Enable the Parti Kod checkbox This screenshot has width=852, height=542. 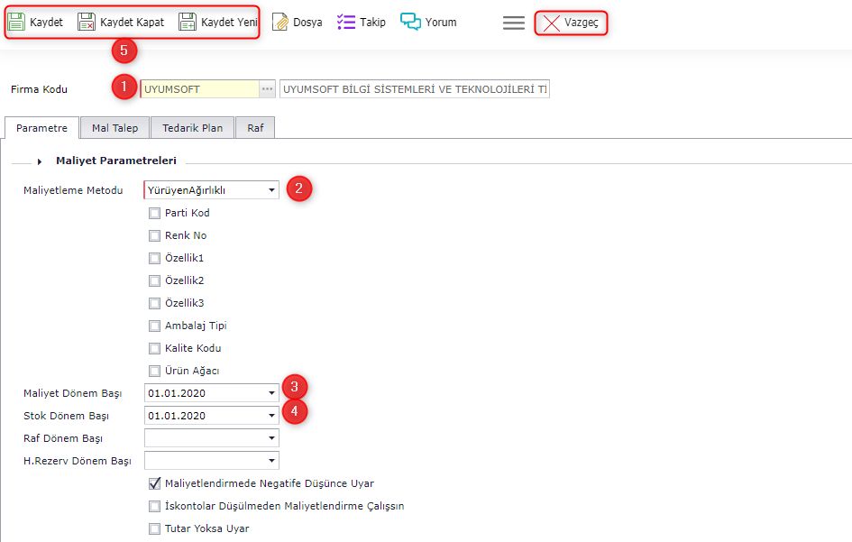(154, 214)
